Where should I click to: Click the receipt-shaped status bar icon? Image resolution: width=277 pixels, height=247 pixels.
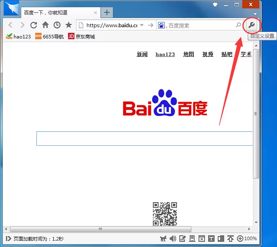coord(192,239)
